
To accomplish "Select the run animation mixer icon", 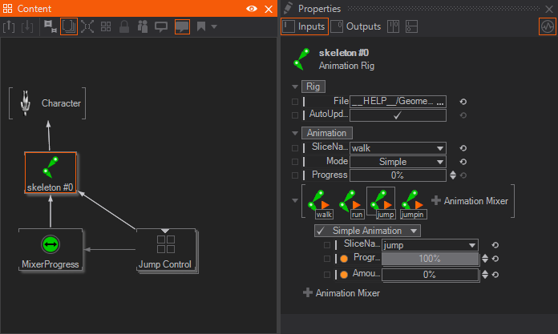I will coord(351,203).
